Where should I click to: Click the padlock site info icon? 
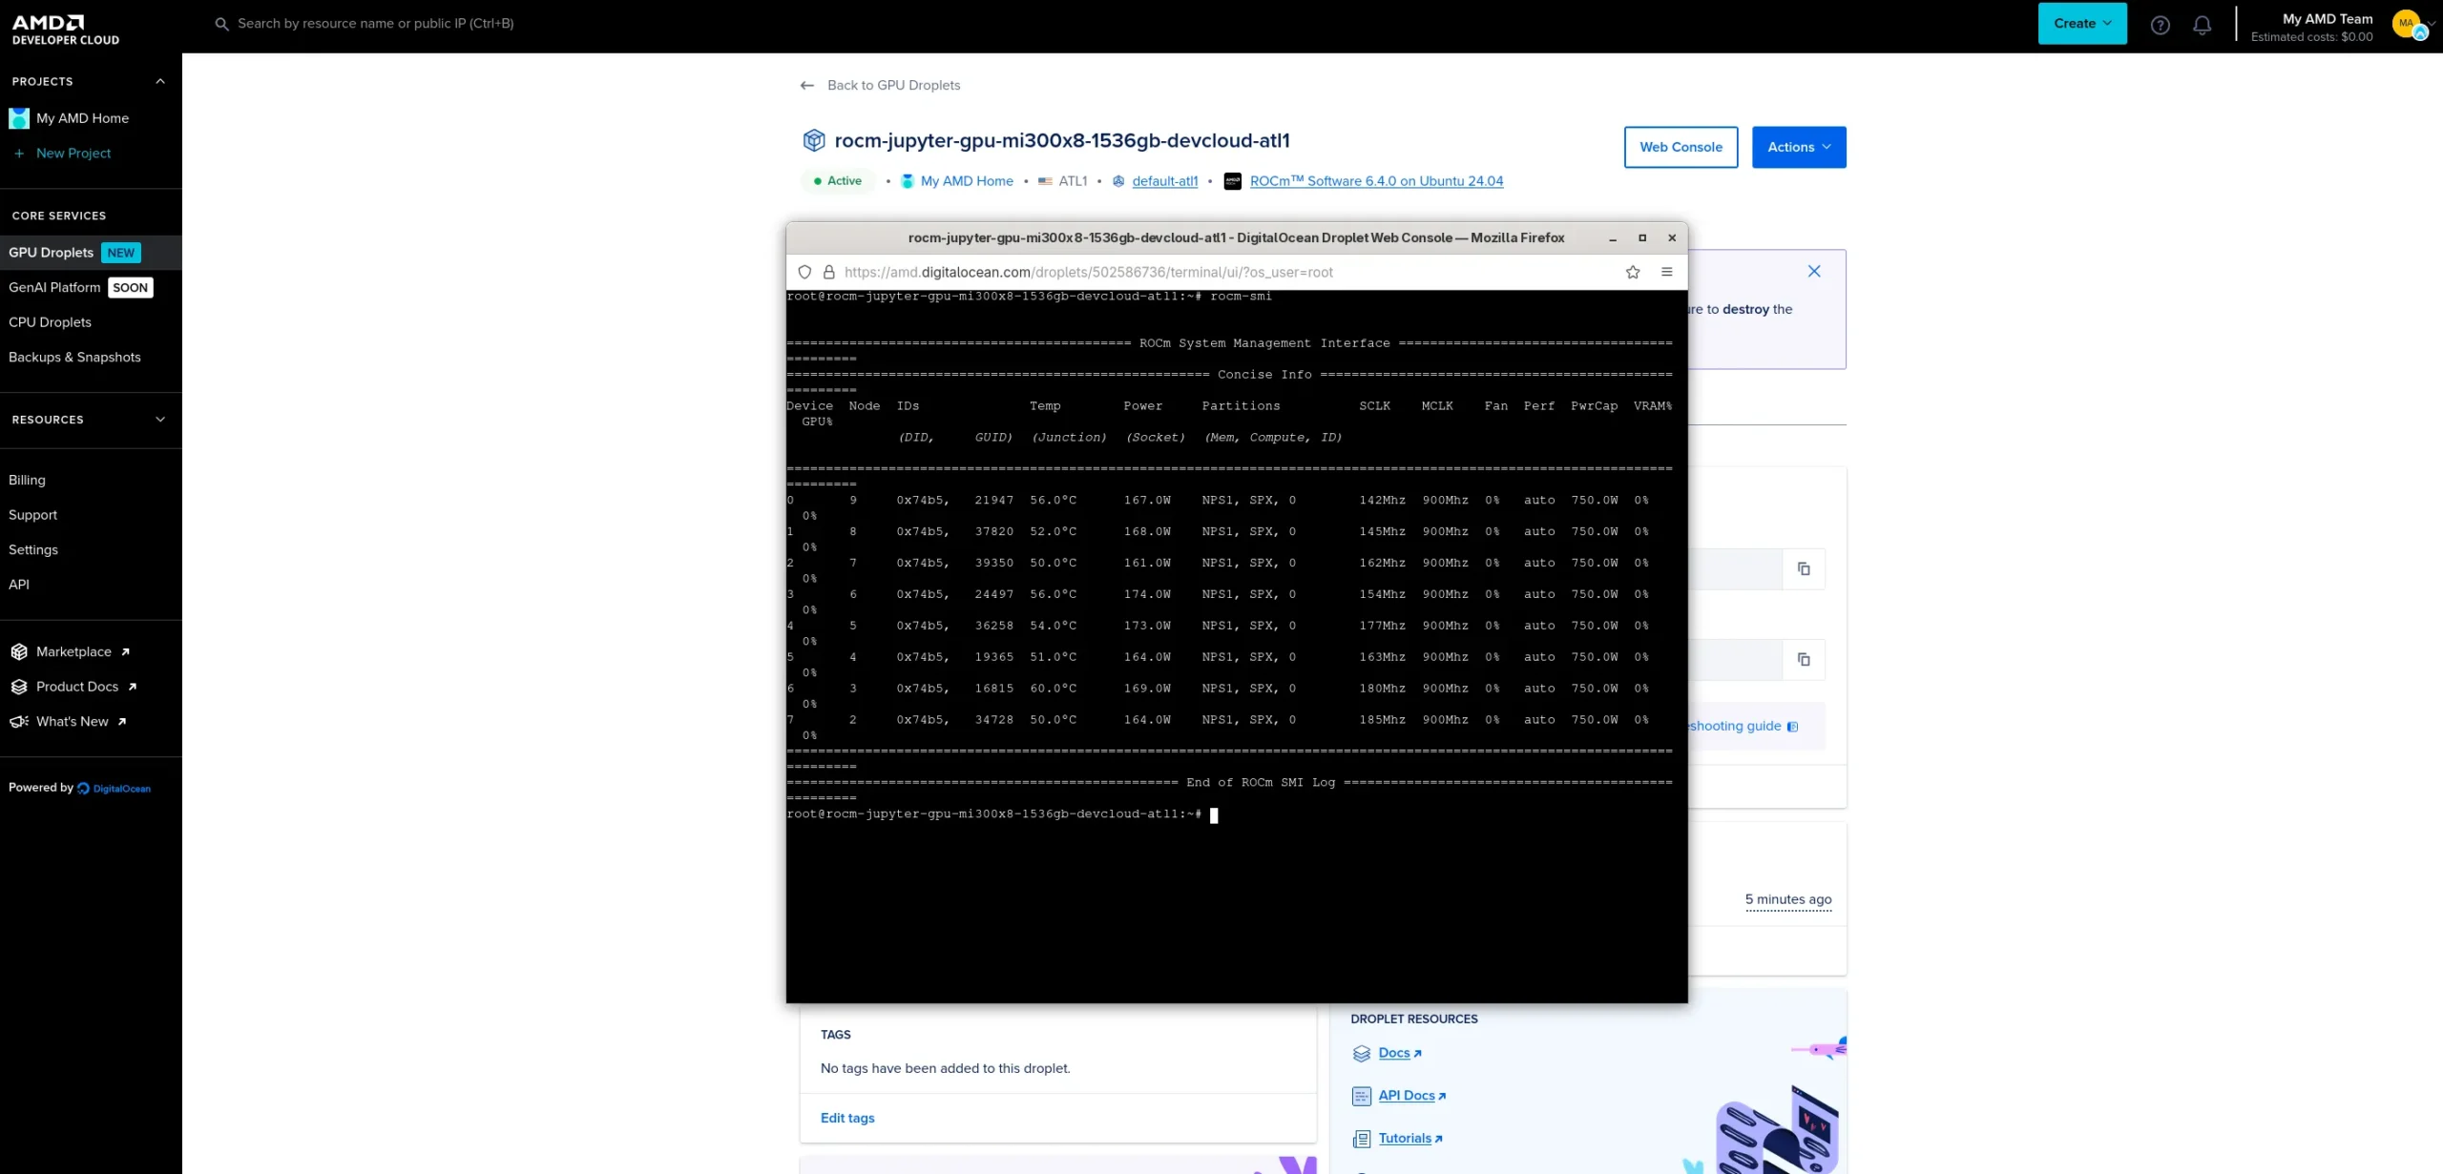coord(829,273)
